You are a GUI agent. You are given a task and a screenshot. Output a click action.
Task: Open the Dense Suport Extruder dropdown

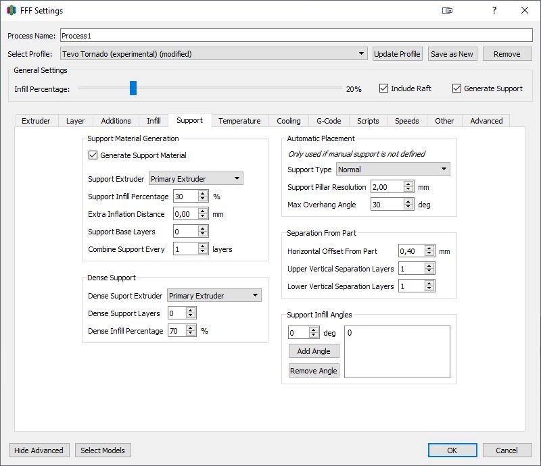[x=214, y=295]
